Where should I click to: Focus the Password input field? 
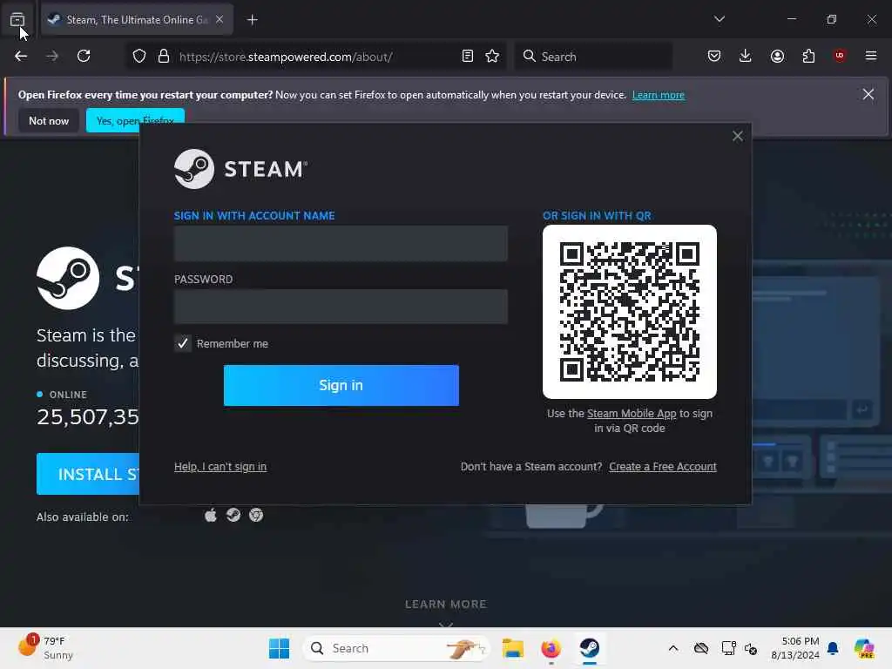click(x=341, y=307)
